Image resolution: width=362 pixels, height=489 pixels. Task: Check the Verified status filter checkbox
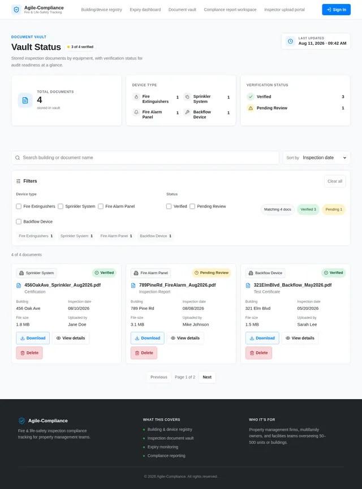[169, 206]
